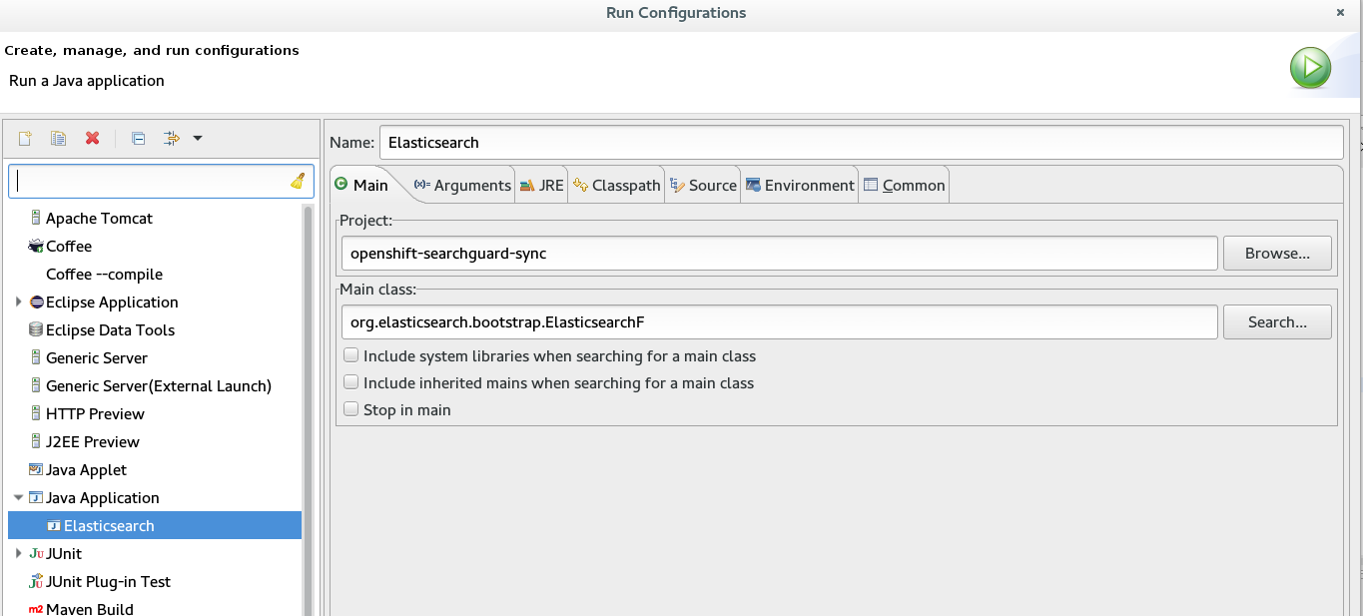Select Coffee --compile configuration
1363x616 pixels.
coord(104,274)
